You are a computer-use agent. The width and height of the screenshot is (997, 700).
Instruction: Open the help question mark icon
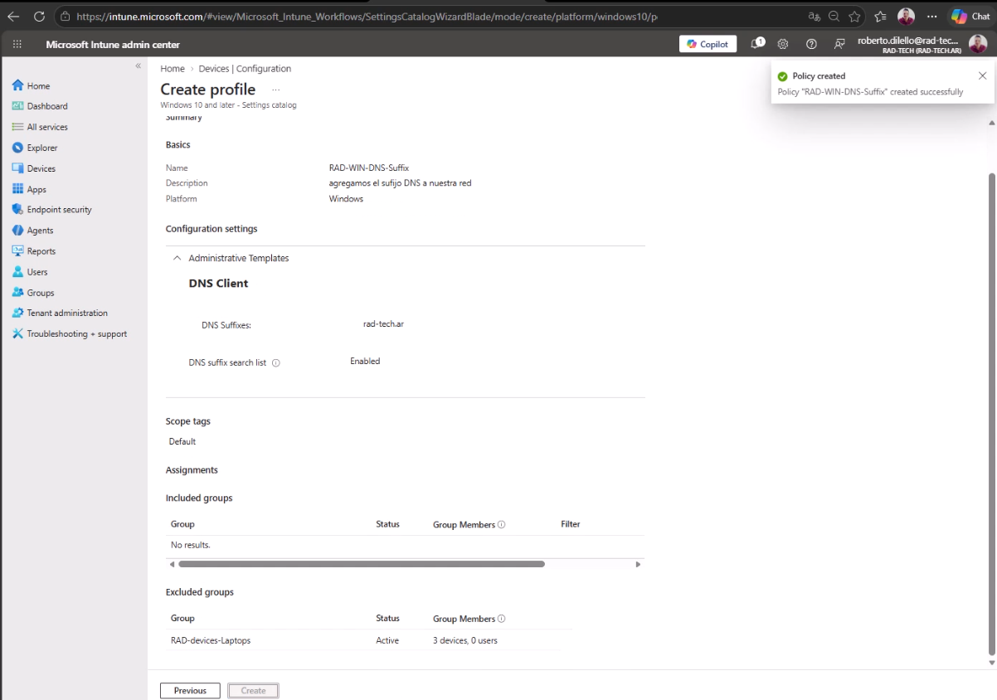(x=811, y=44)
